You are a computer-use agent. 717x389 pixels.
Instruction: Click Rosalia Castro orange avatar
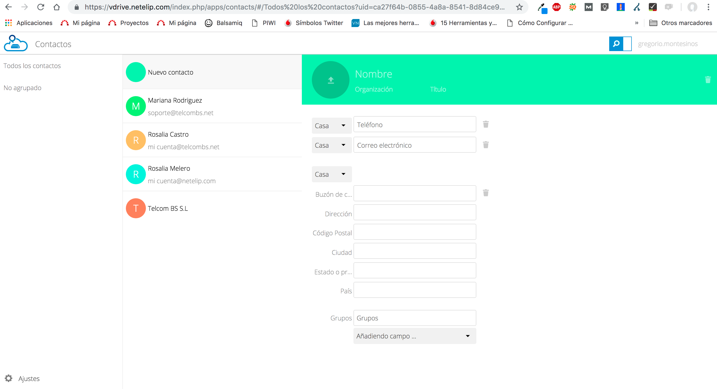coord(136,140)
